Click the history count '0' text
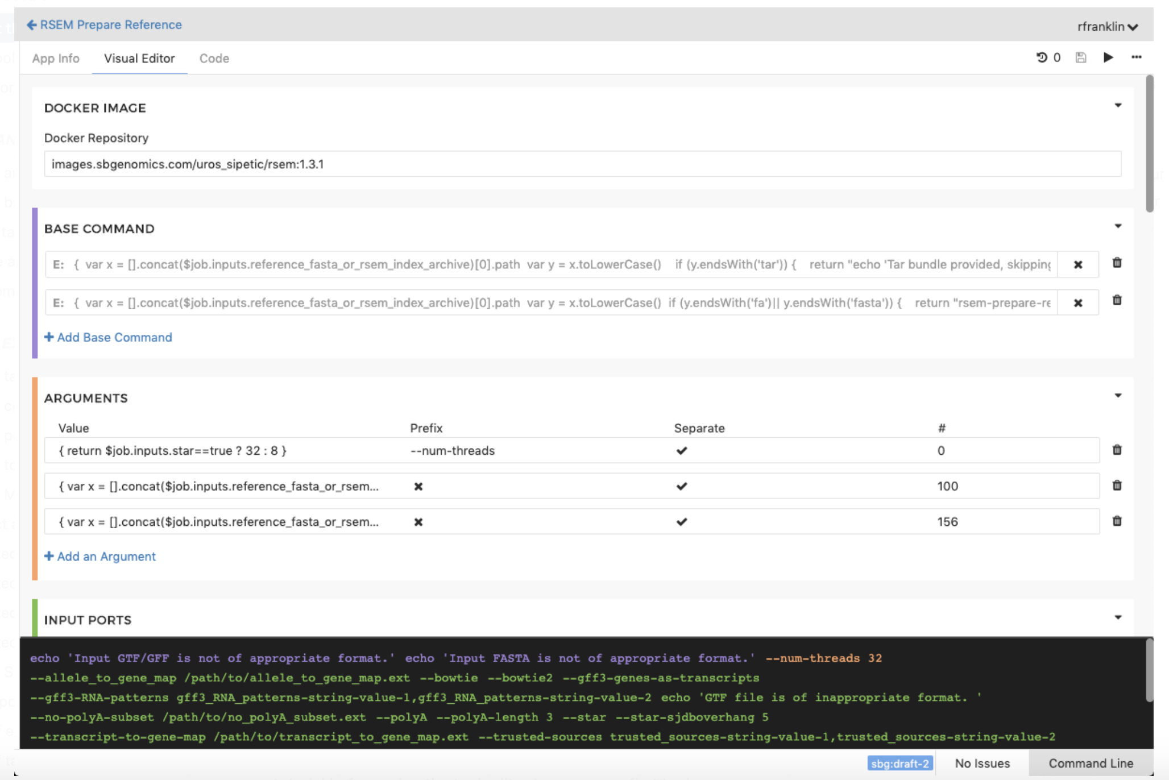 click(1057, 57)
